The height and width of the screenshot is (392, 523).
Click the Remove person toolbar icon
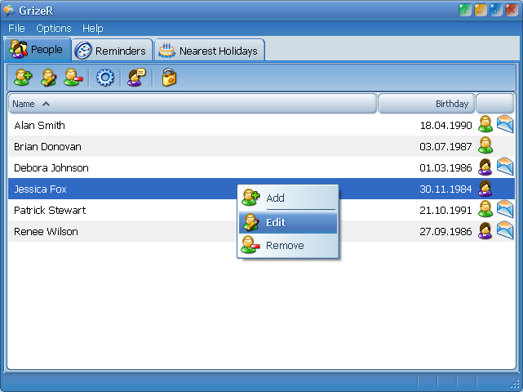pyautogui.click(x=73, y=78)
